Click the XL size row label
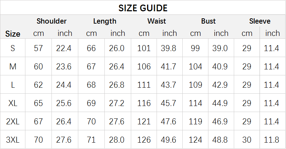This screenshot has width=286, height=149. (13, 103)
